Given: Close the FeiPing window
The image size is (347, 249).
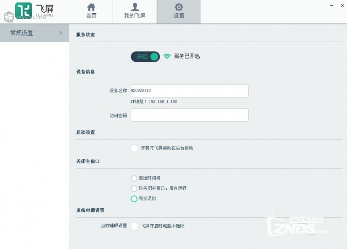Looking at the screenshot, I should click(342, 5).
